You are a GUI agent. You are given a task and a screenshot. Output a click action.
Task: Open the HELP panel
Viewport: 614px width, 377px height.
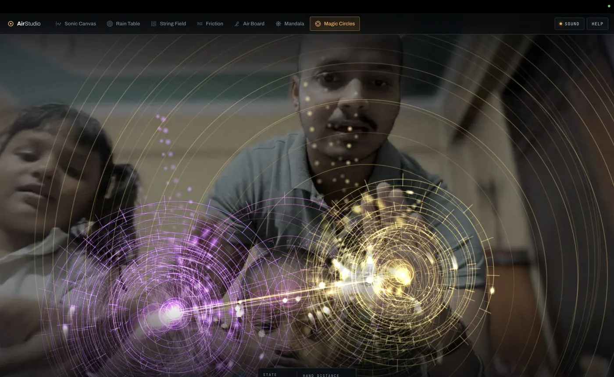click(x=597, y=24)
